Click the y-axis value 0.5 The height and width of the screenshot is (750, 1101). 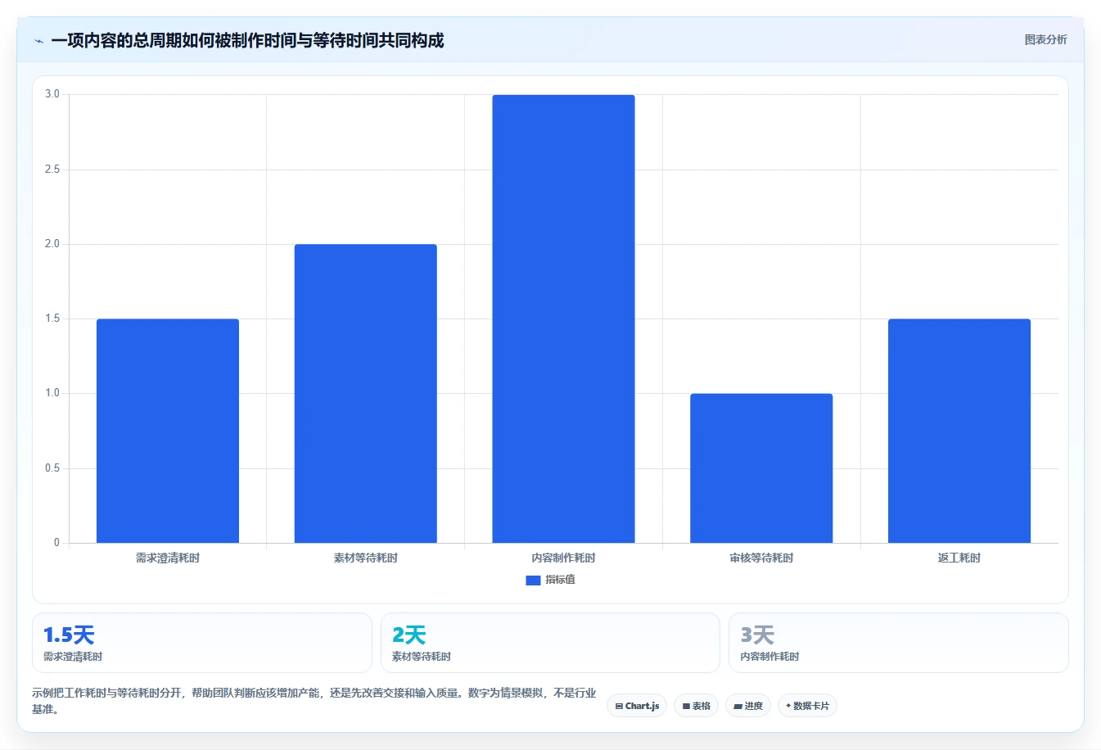[52, 468]
